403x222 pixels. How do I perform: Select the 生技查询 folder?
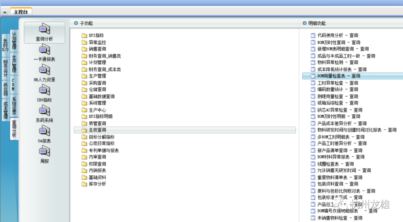[x=97, y=130]
